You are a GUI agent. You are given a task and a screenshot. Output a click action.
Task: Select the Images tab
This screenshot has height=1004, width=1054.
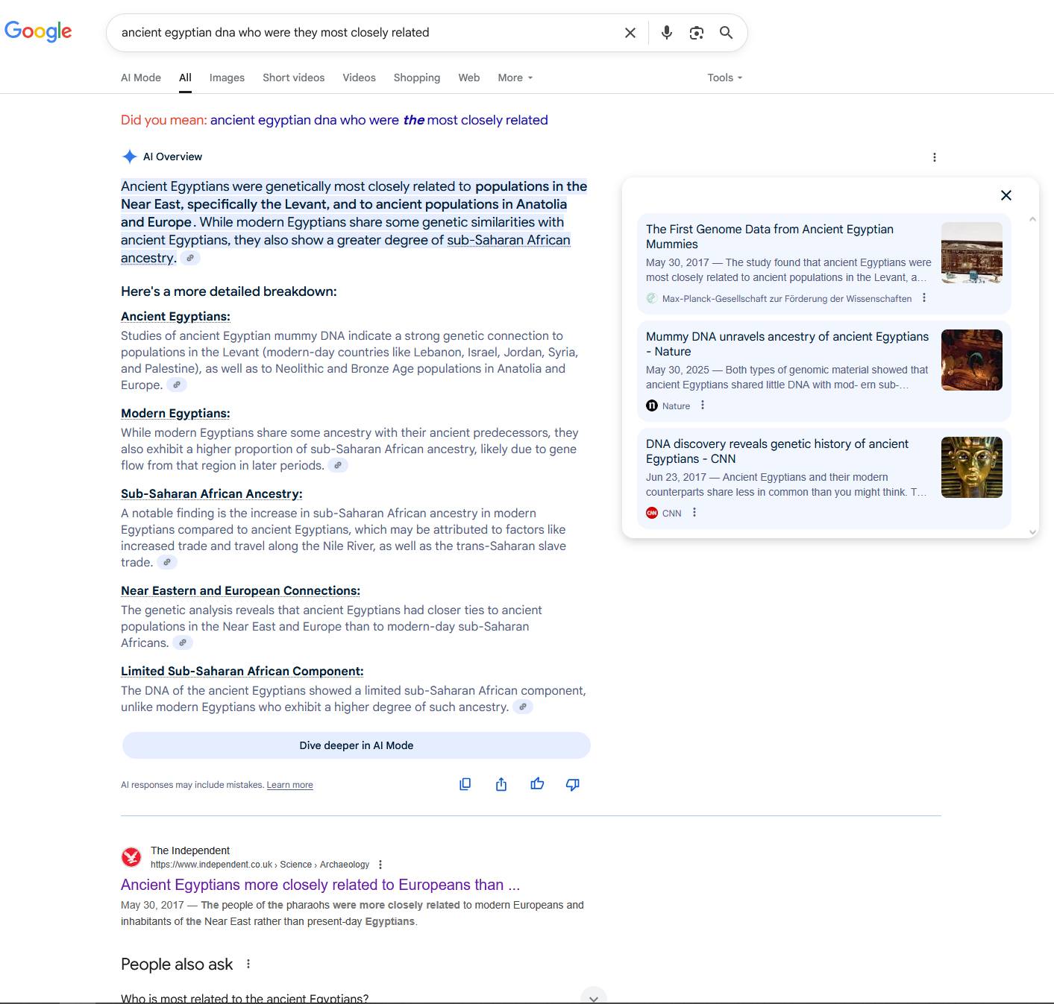[x=227, y=78]
